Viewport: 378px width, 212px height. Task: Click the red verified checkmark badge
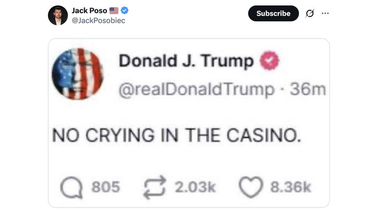269,61
